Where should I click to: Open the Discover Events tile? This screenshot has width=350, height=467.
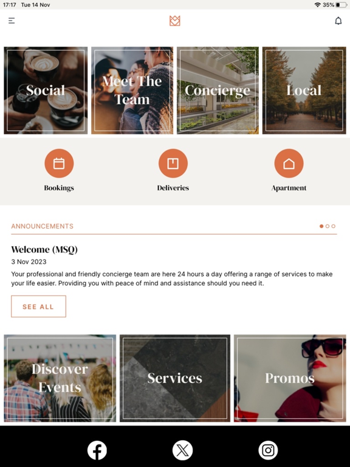(x=60, y=378)
